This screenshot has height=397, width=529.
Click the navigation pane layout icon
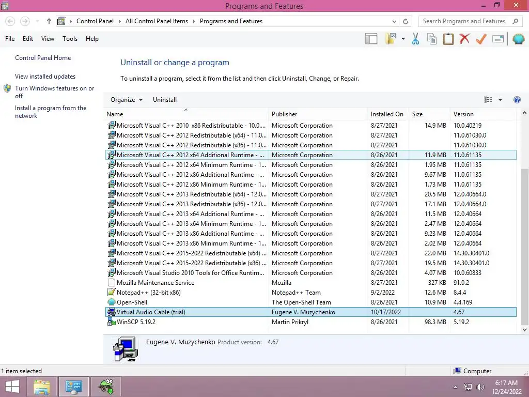371,39
